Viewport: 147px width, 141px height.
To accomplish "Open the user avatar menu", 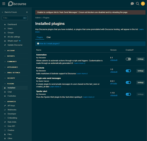I will pyautogui.click(x=143, y=4).
